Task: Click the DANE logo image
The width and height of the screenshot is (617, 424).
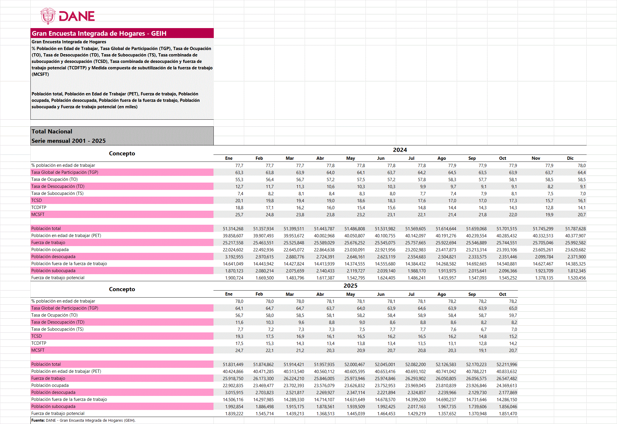Action: [68, 16]
